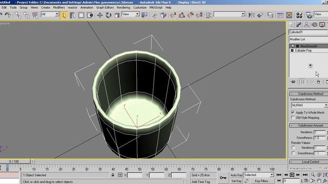Toggle the Percent Snap tool

point(190,15)
